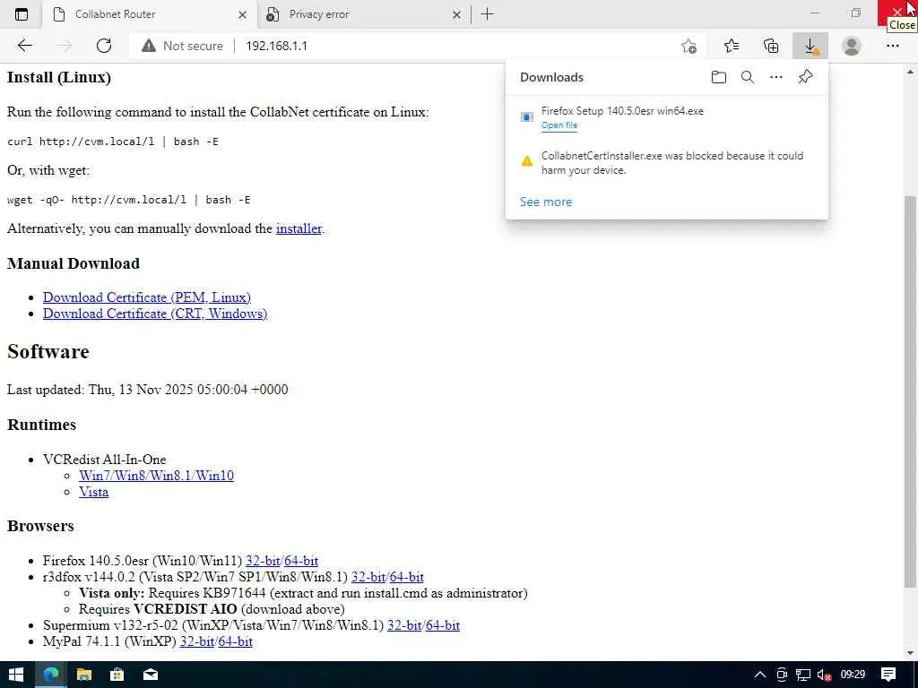Open Mail app from taskbar

151,675
